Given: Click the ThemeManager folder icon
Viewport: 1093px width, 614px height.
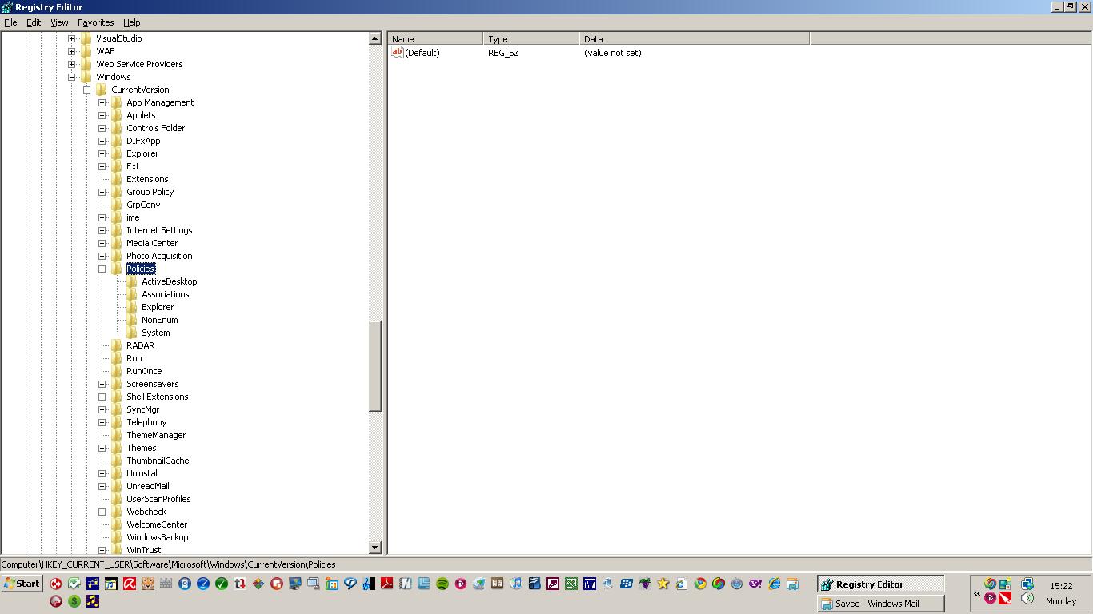Looking at the screenshot, I should pos(117,435).
